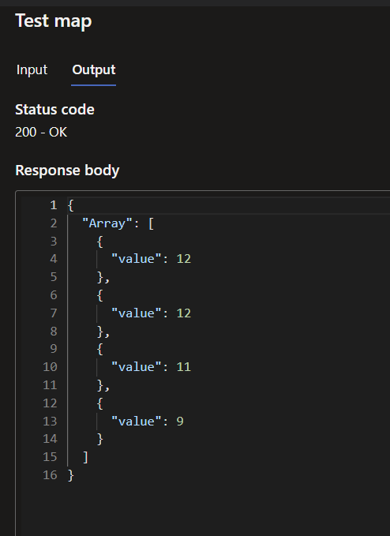Click the "value" key on line 13
The image size is (390, 536).
(x=136, y=422)
